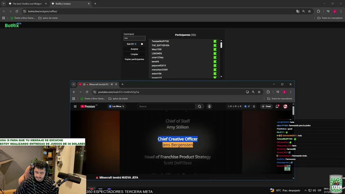The height and width of the screenshot is (194, 345).
Task: Click the Jens Bergensten highlighted text
Action: 178,145
